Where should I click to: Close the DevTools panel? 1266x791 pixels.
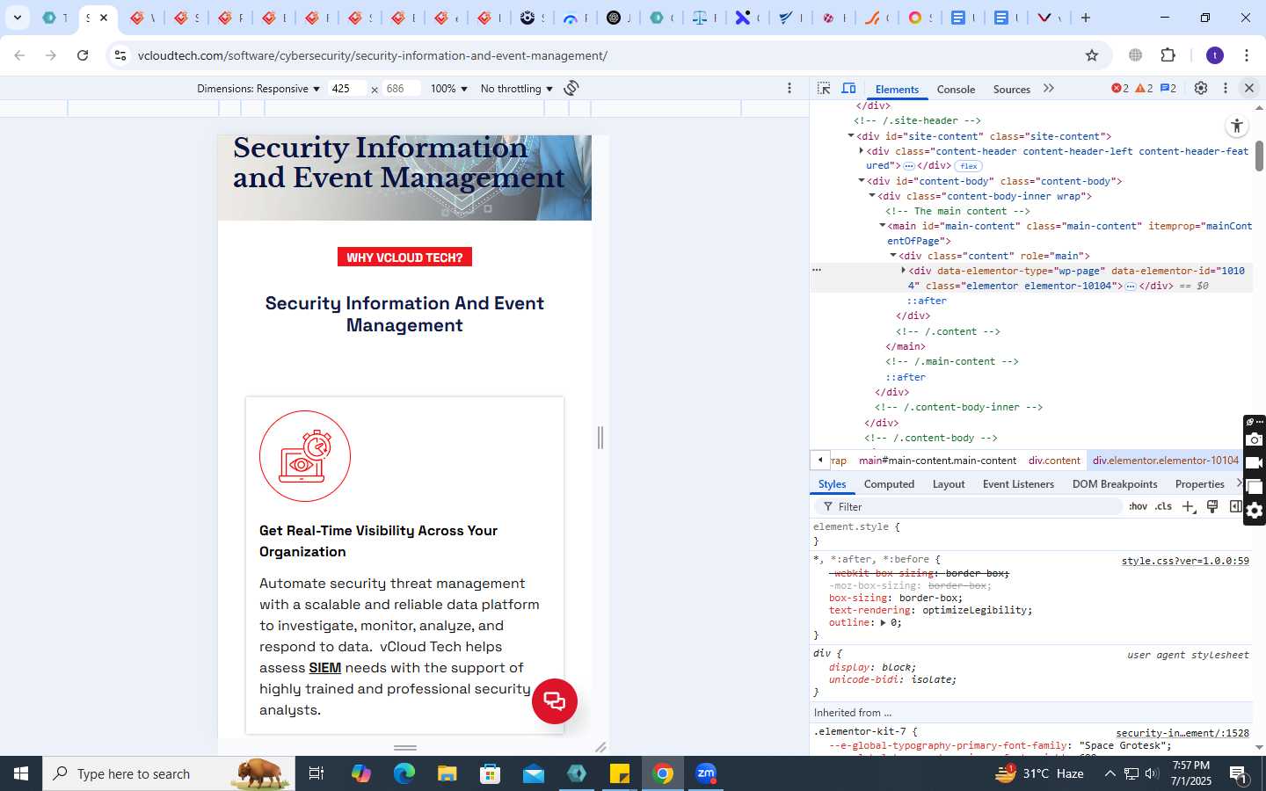[1248, 88]
